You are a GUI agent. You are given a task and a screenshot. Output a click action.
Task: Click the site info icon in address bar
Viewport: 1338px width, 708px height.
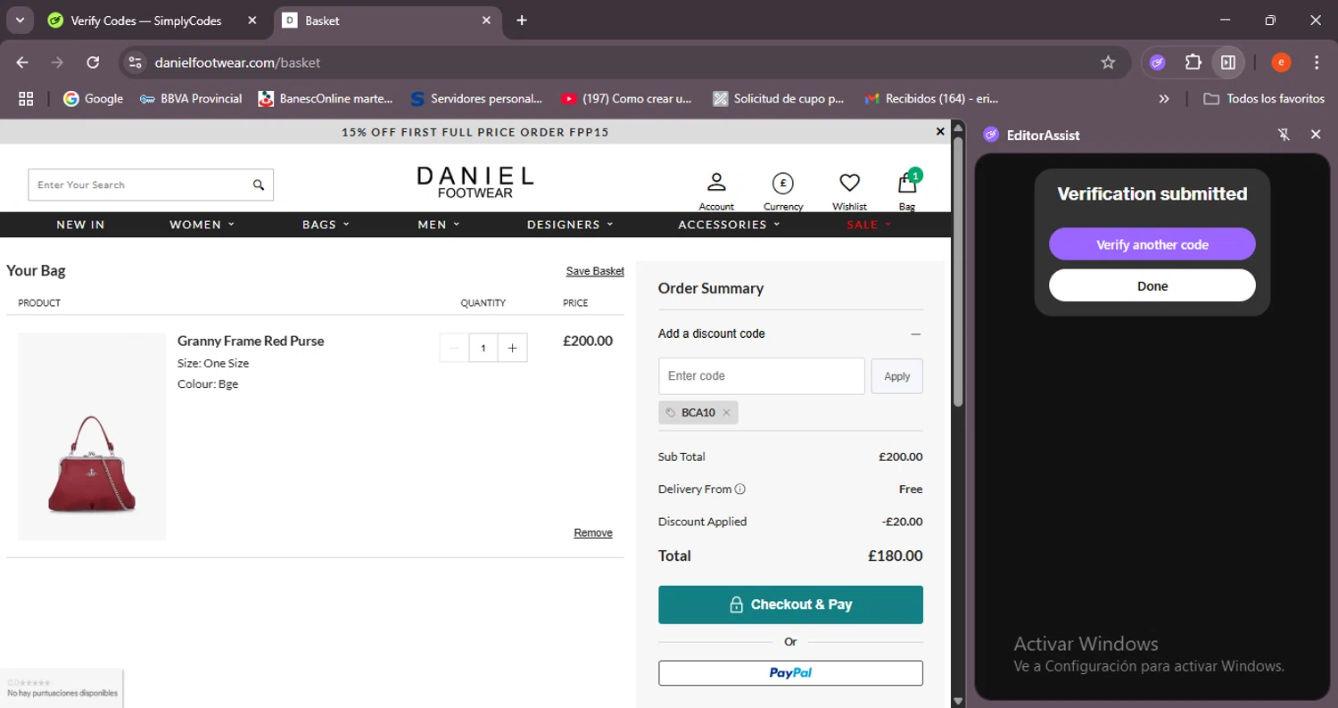click(x=135, y=62)
